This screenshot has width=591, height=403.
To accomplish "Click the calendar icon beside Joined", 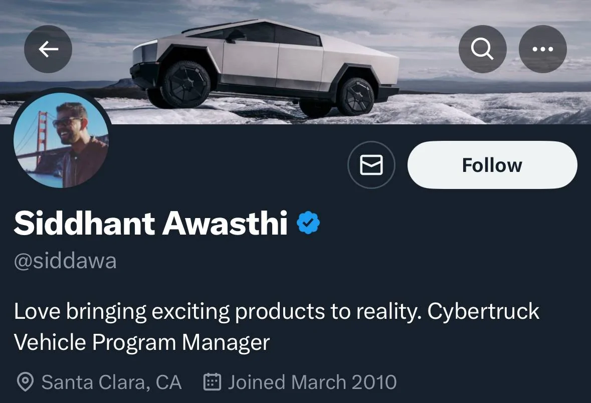I will pos(212,381).
